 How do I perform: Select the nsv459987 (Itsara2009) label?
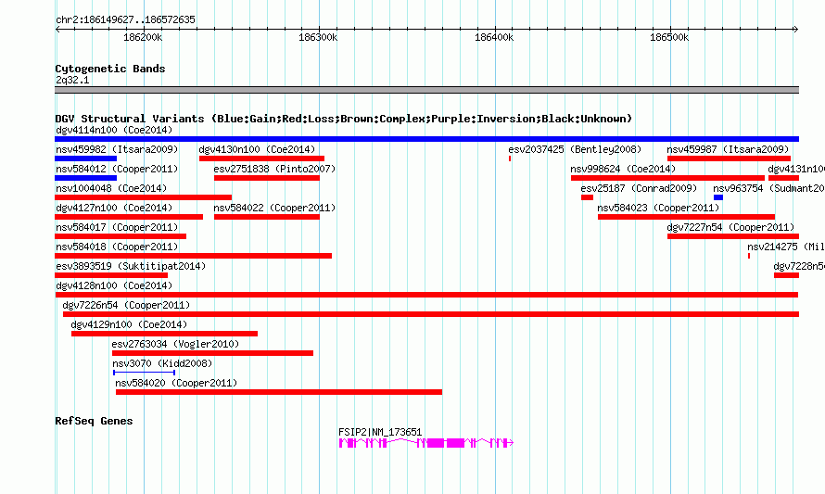[729, 149]
